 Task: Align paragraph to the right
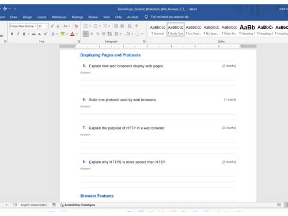98,34
